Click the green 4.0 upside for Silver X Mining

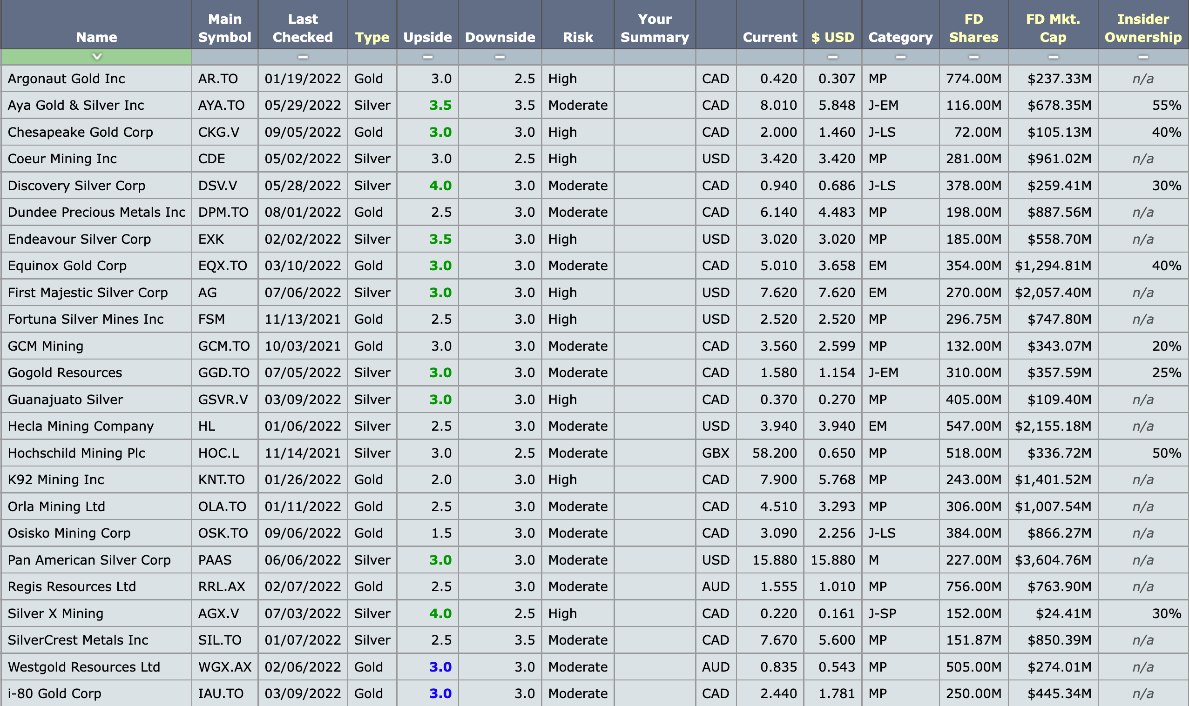[440, 613]
